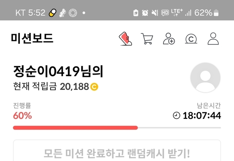Screen dimensions: 234x161
Task: Tap the 미션보드 title
Action: tap(32, 38)
